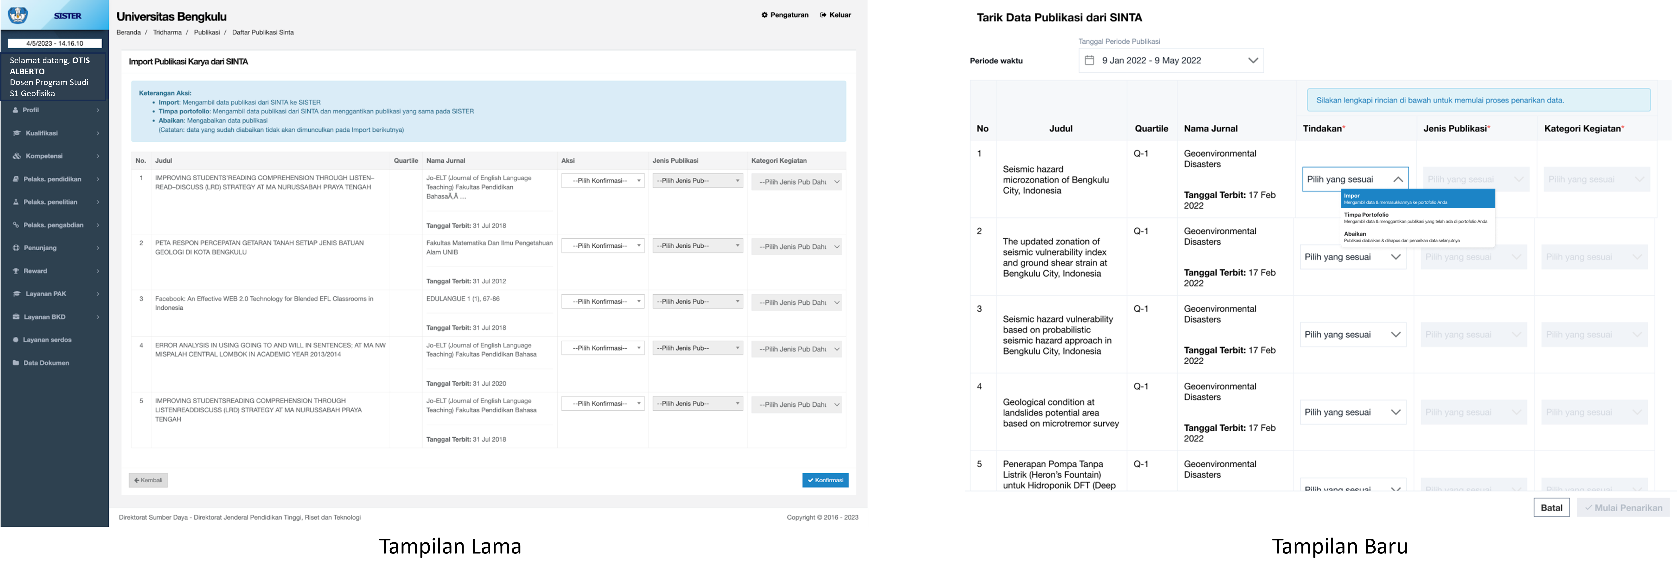This screenshot has width=1677, height=574.
Task: Click the Pelaks. pengabdian icon
Action: click(x=16, y=225)
